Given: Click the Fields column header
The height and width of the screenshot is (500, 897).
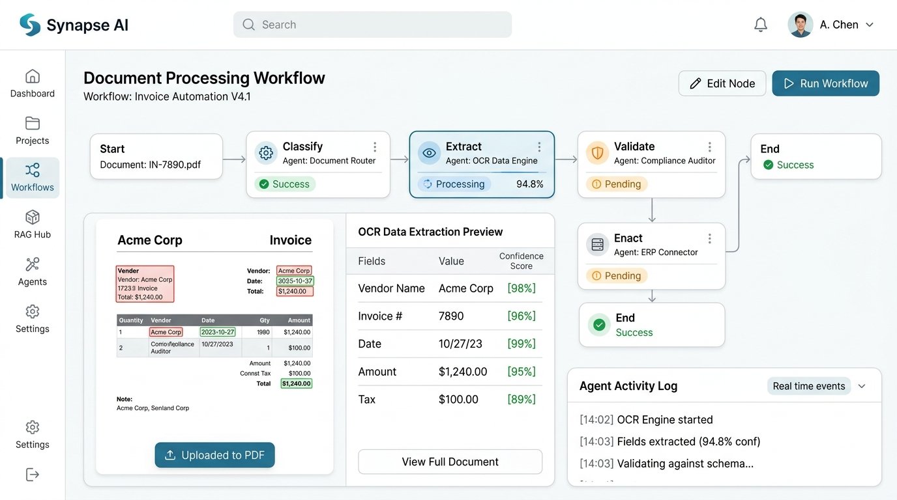Looking at the screenshot, I should tap(372, 261).
